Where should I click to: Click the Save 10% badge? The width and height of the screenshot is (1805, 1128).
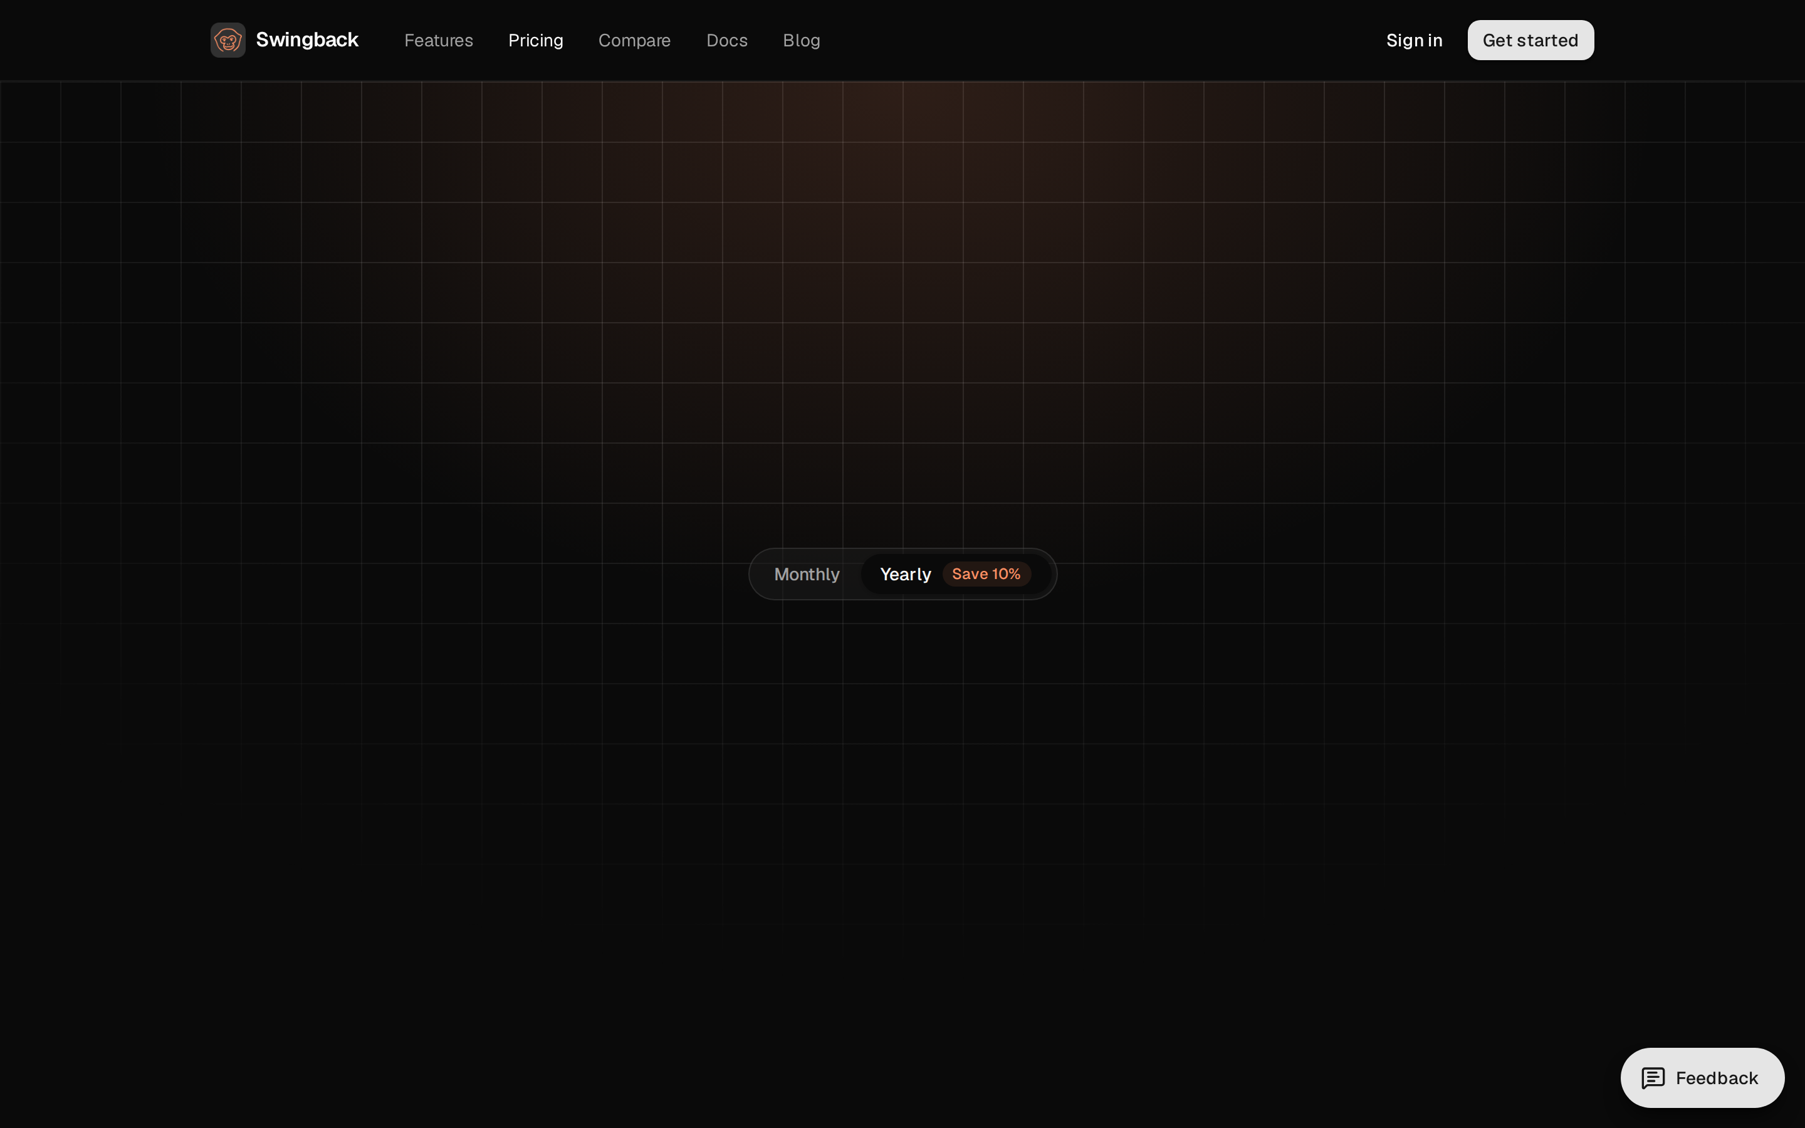986,573
